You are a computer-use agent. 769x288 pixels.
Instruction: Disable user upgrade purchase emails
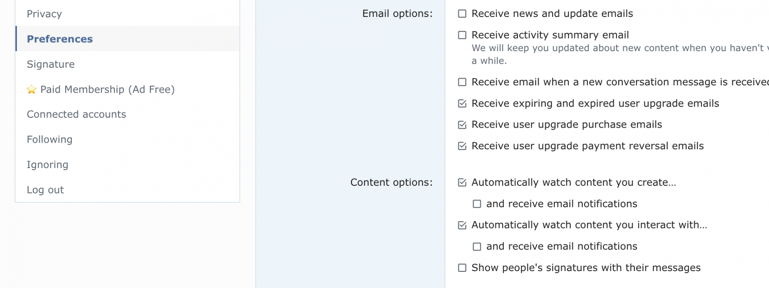coord(462,125)
